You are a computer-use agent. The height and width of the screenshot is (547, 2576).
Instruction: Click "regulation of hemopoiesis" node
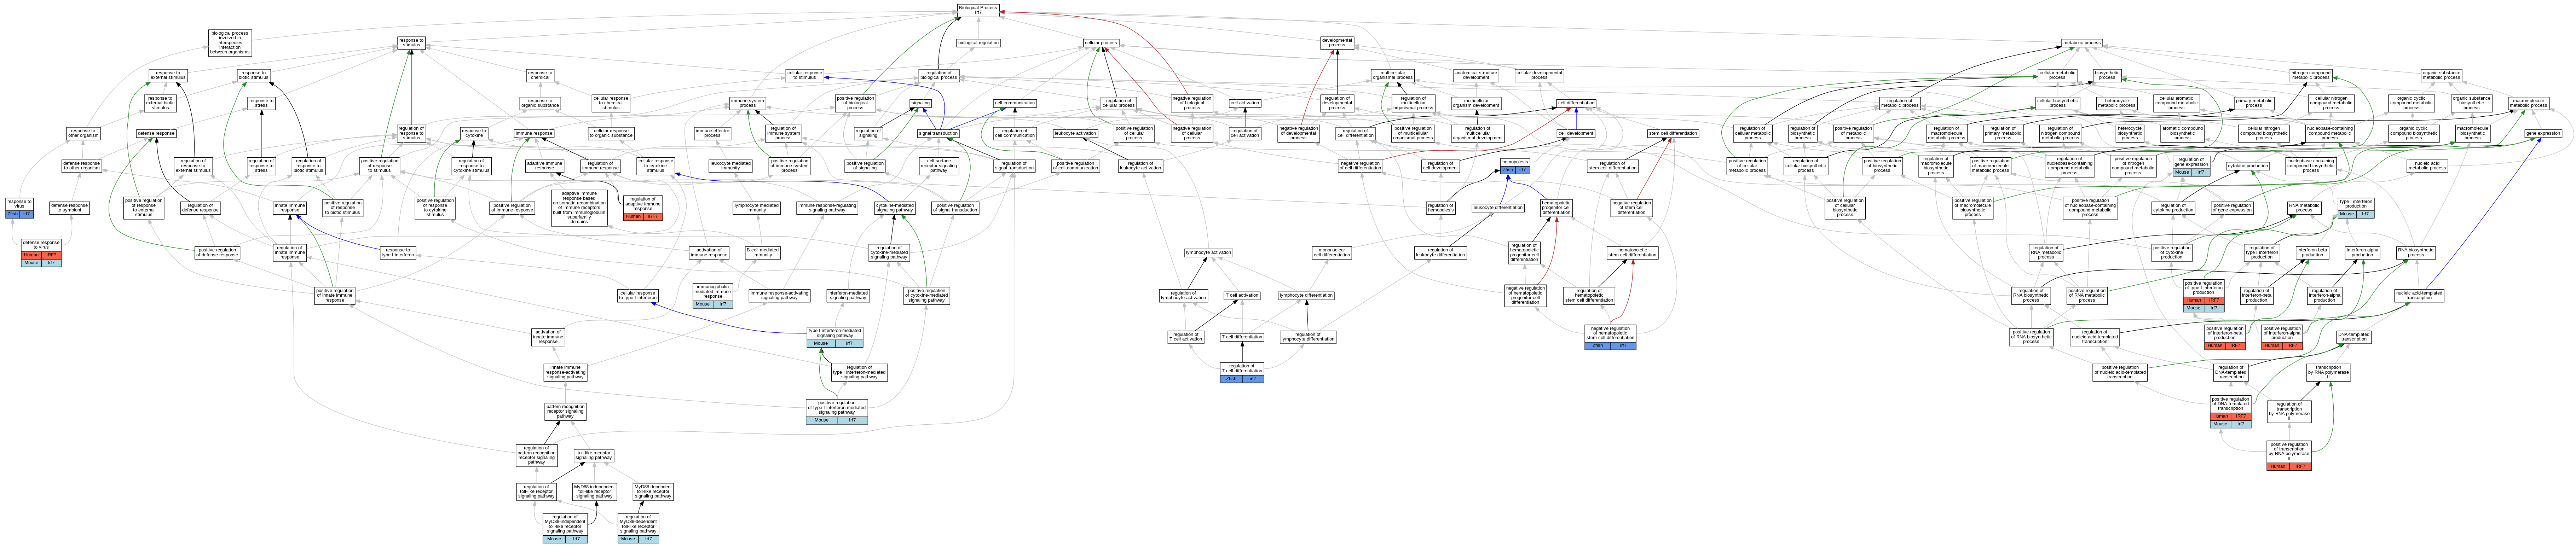[x=1441, y=208]
